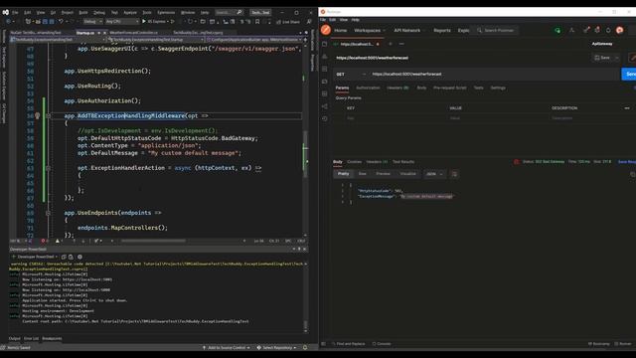Open Debug configuration dropdown
The width and height of the screenshot is (636, 358).
[x=92, y=21]
